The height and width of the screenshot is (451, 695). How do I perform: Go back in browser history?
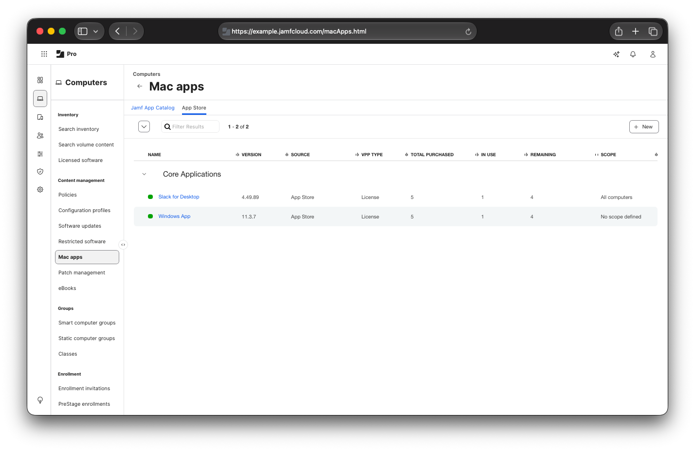pos(117,31)
